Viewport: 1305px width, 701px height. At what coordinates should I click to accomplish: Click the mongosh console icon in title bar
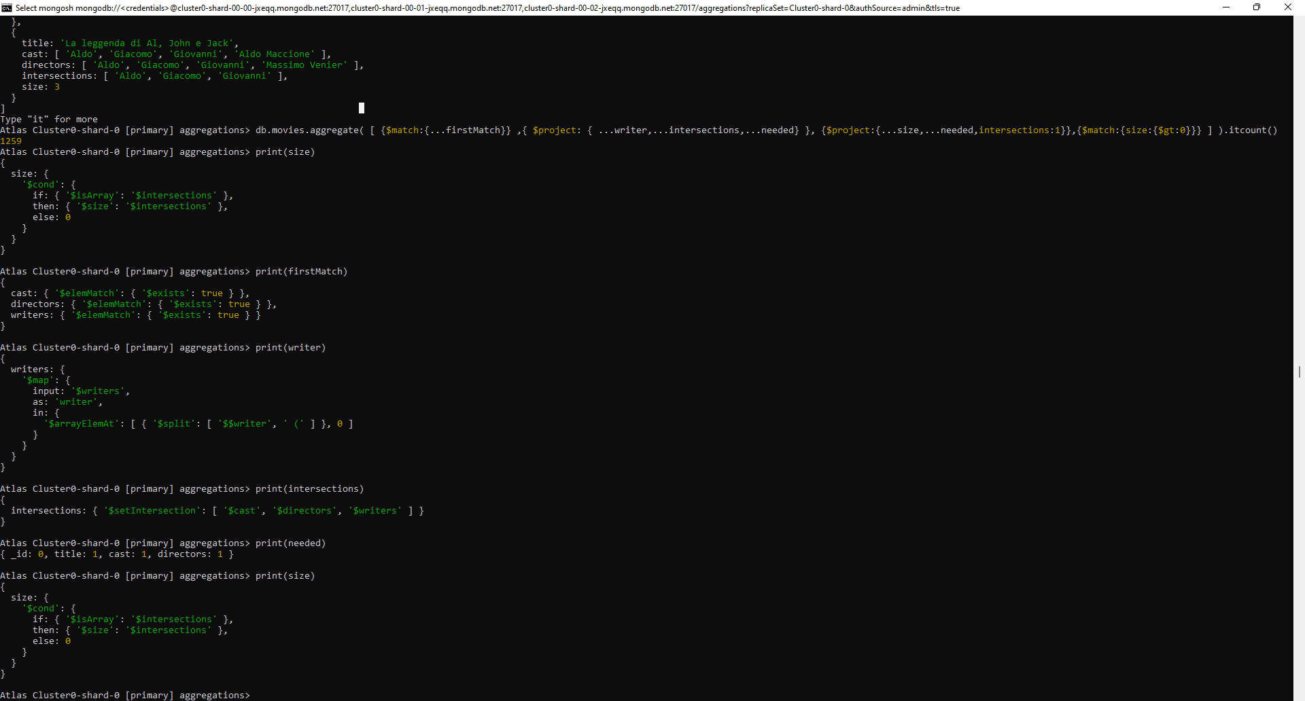tap(7, 7)
